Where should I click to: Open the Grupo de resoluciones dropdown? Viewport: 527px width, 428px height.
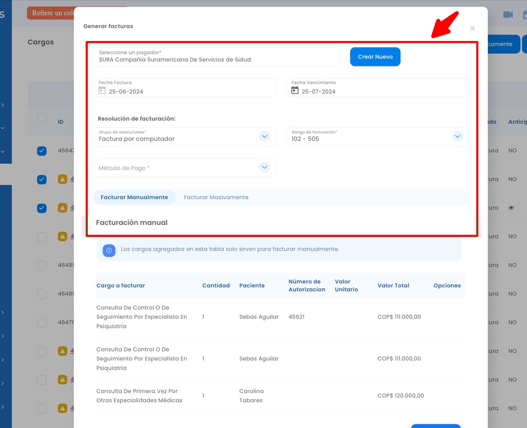(x=264, y=136)
